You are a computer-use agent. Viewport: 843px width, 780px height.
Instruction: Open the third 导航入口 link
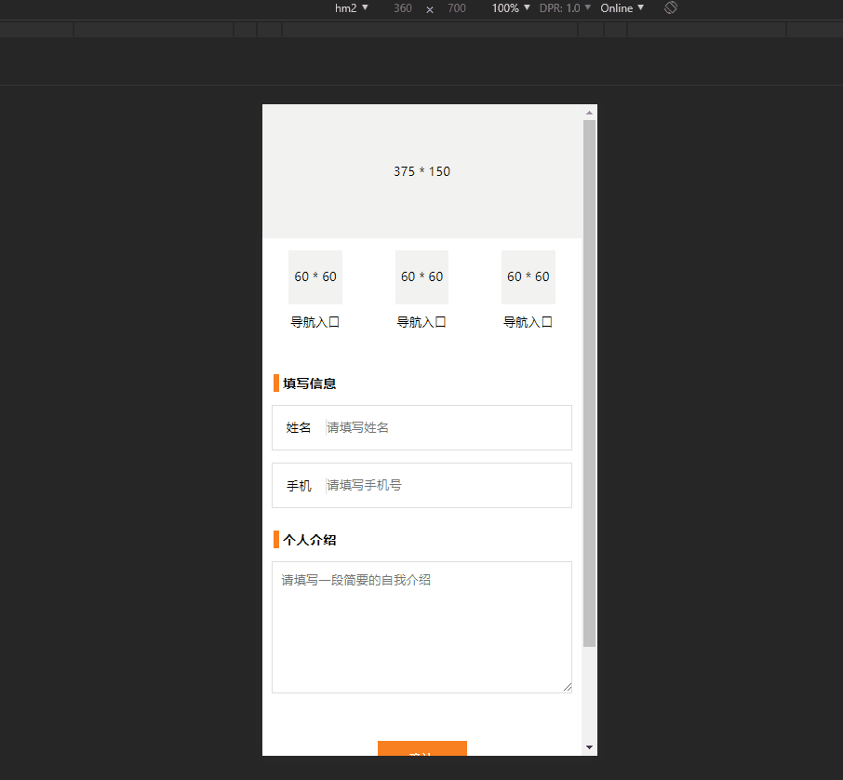528,322
